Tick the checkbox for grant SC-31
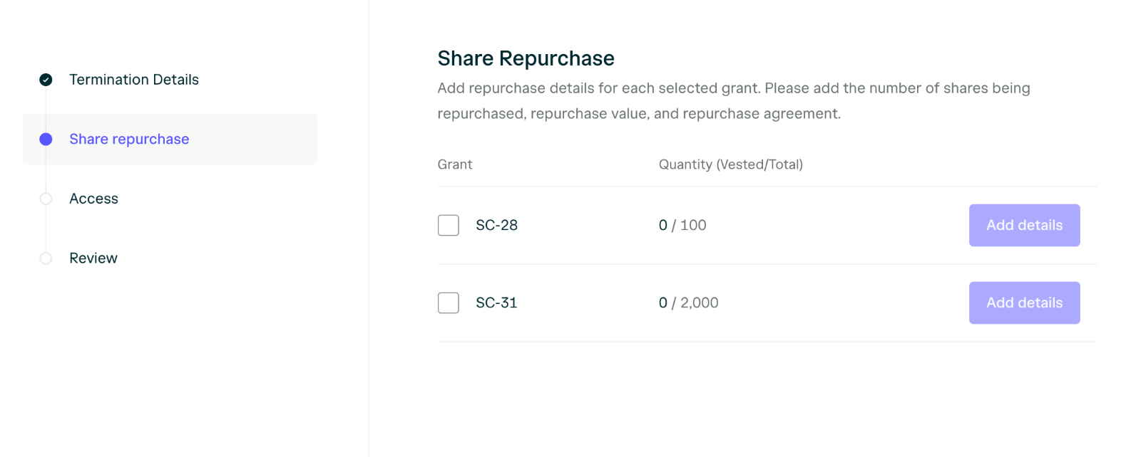Image resolution: width=1141 pixels, height=457 pixels. [449, 303]
